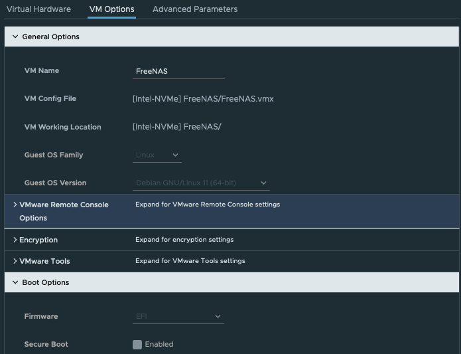Click Expand for encryption settings text
Viewport: 461px width, 354px height.
(x=184, y=240)
